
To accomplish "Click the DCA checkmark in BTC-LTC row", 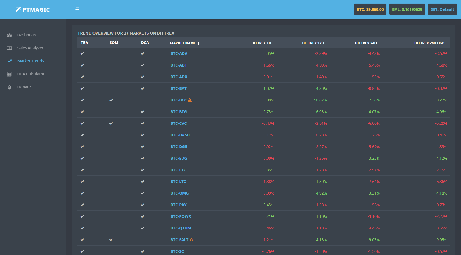I will 142,182.
